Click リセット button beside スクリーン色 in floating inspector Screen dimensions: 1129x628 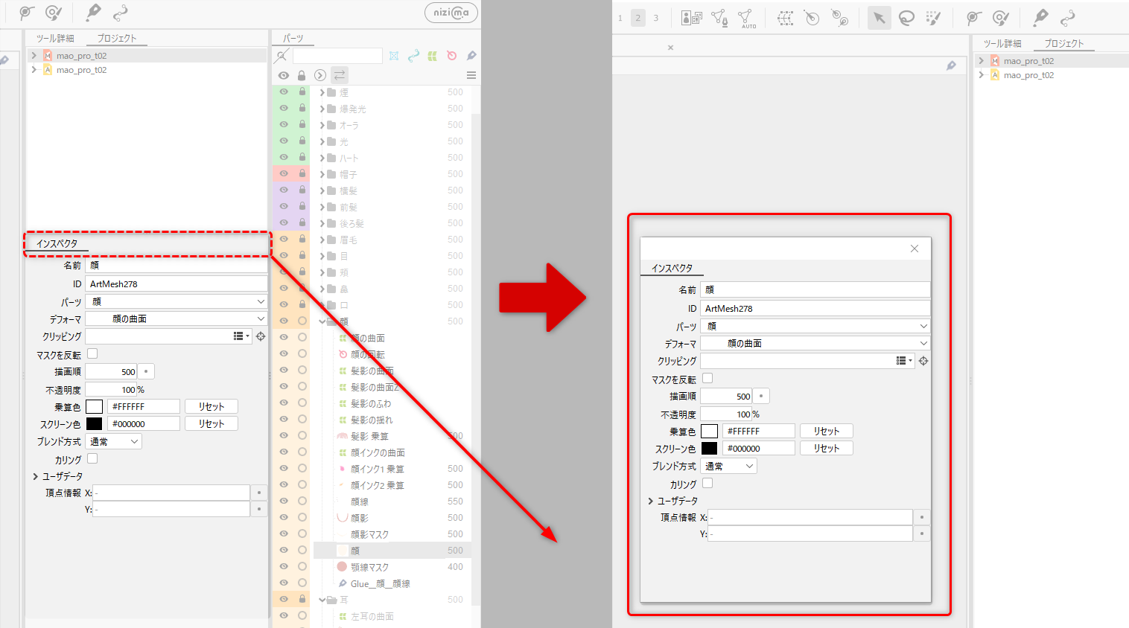pos(826,448)
